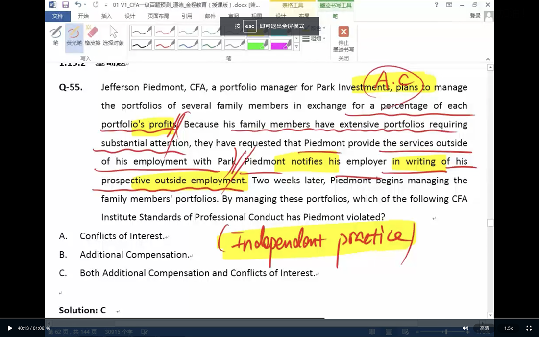Viewport: 539px width, 337px height.
Task: Change playback speed 1.5x
Action: pos(509,328)
